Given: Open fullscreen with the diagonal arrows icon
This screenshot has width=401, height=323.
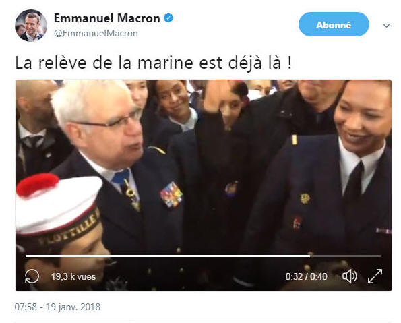Looking at the screenshot, I should (375, 276).
